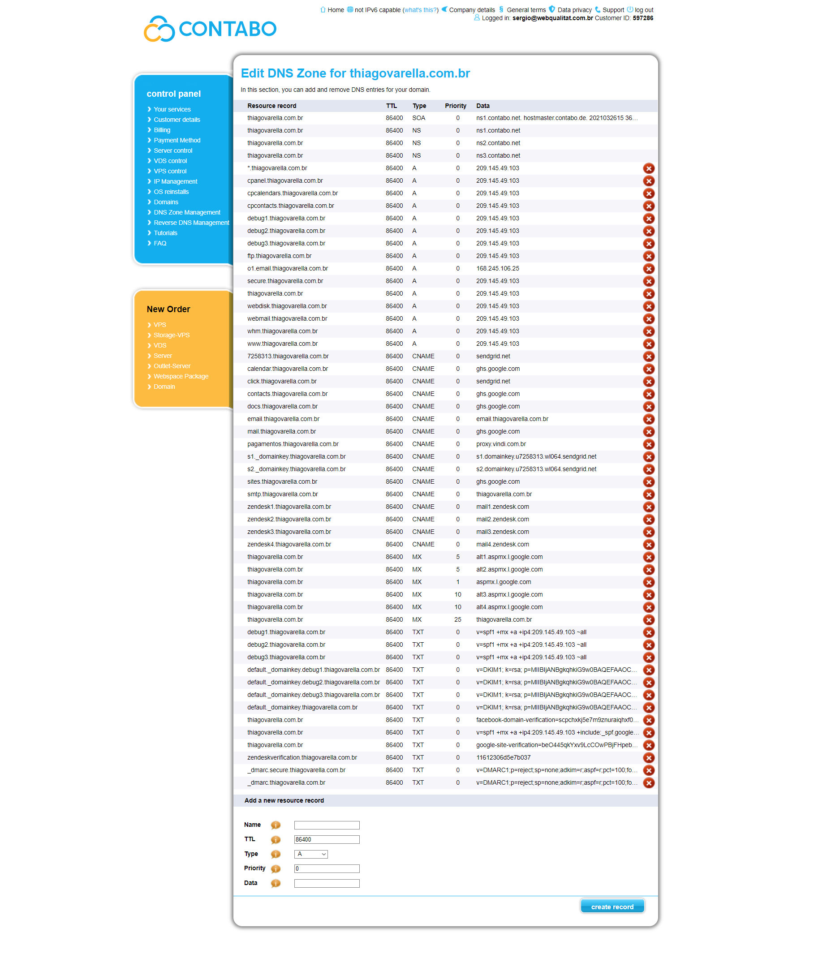Open Company details link

pos(472,10)
